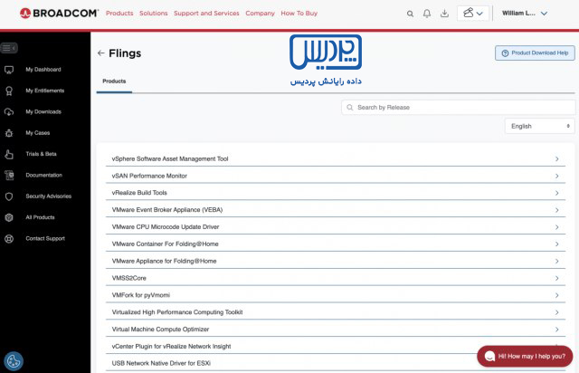The height and width of the screenshot is (373, 579).
Task: Click the Security Advisories shield icon
Action: coord(9,196)
